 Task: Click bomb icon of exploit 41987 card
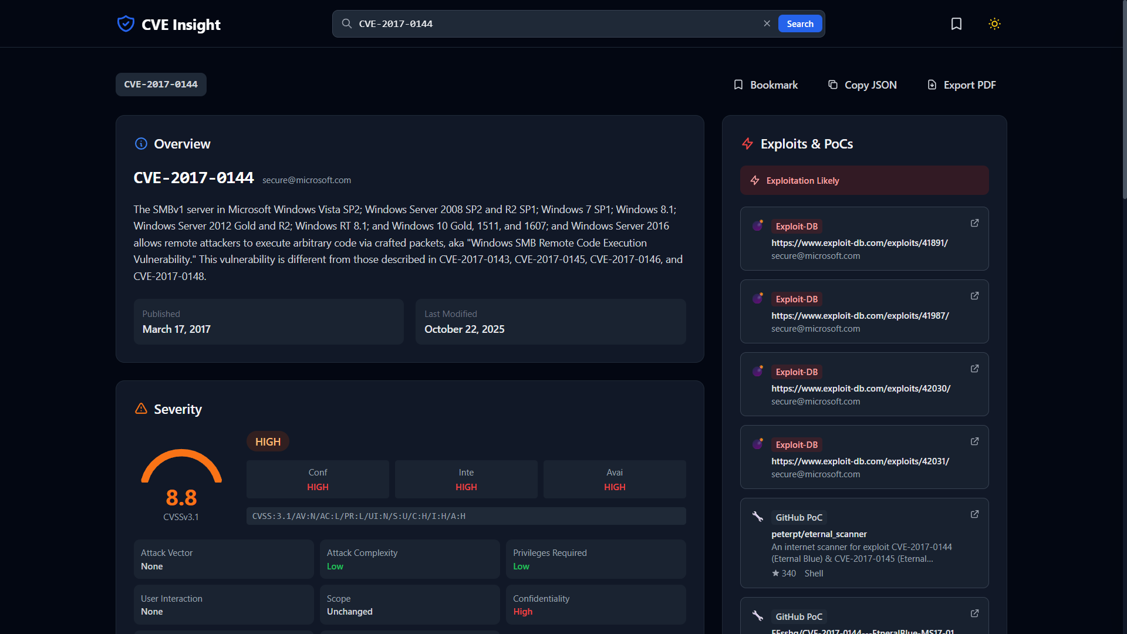tap(758, 298)
